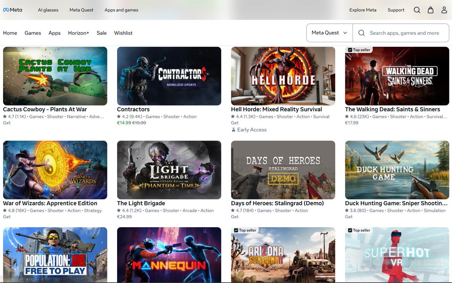Click The Light Brigade Phantom of Time cover
This screenshot has height=283, width=452.
169,170
